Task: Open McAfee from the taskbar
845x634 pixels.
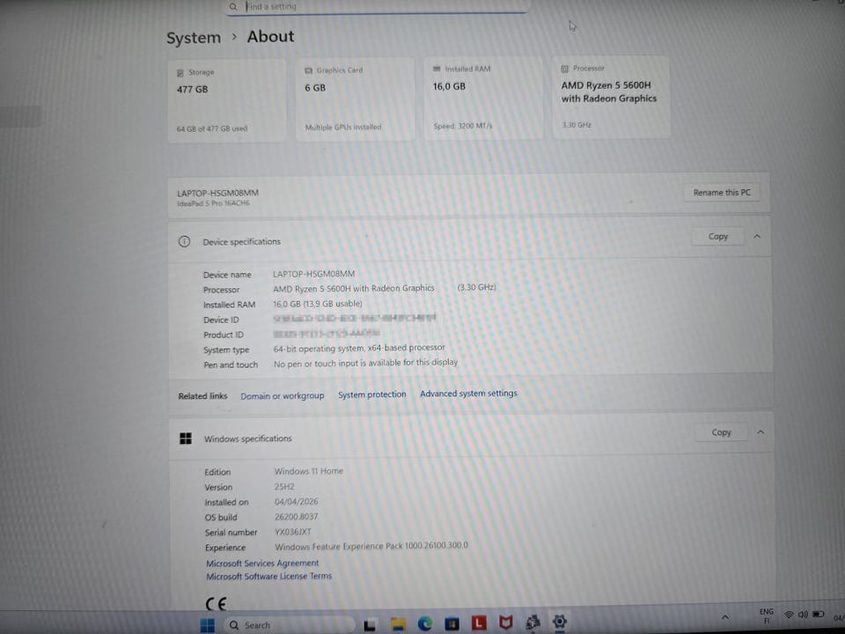Action: pyautogui.click(x=505, y=623)
